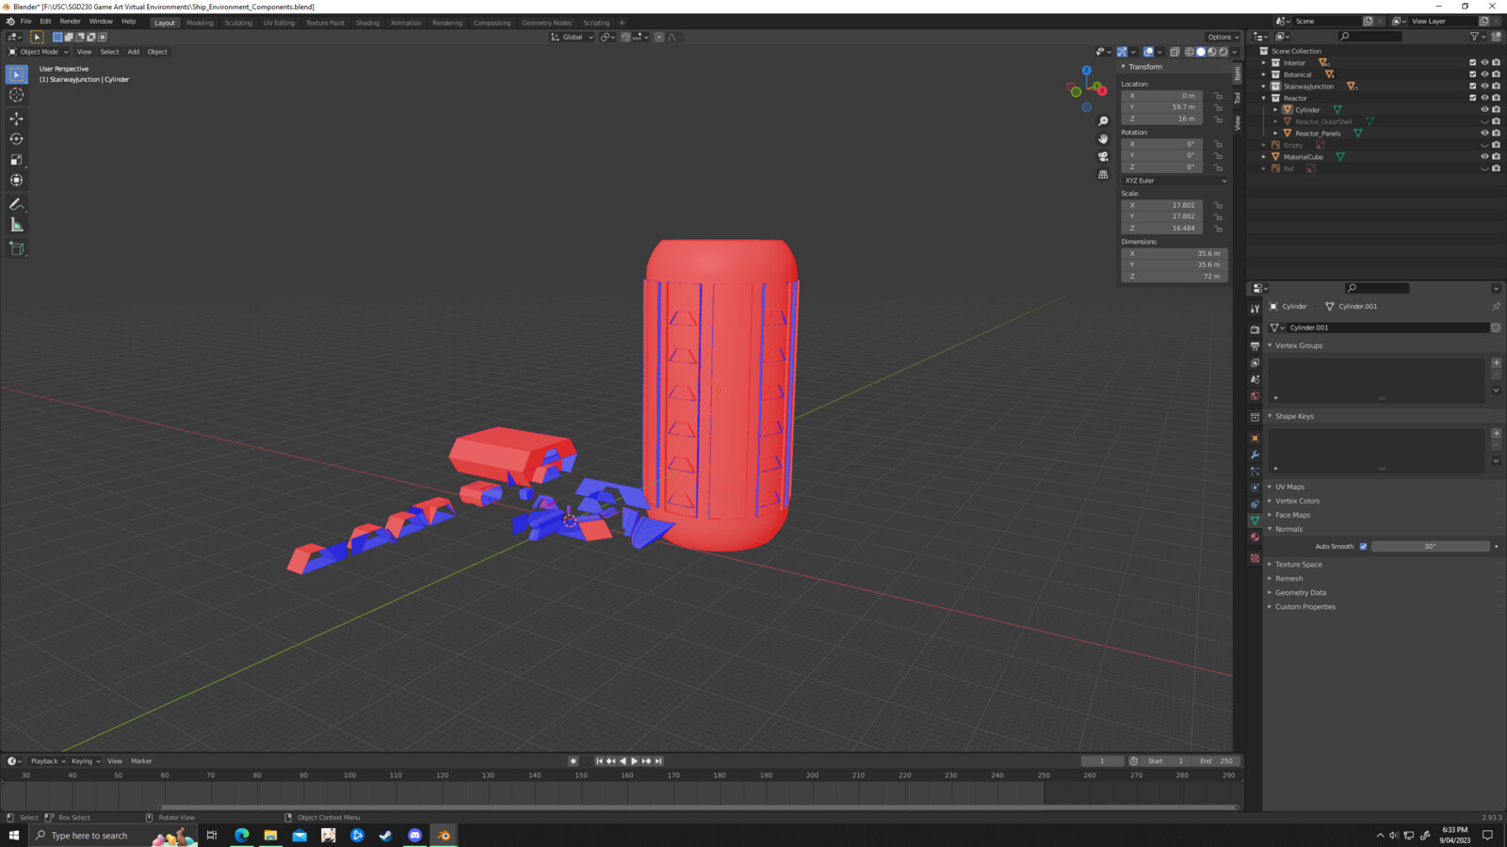Image resolution: width=1507 pixels, height=847 pixels.
Task: Lock the Location X value
Action: pyautogui.click(x=1218, y=96)
